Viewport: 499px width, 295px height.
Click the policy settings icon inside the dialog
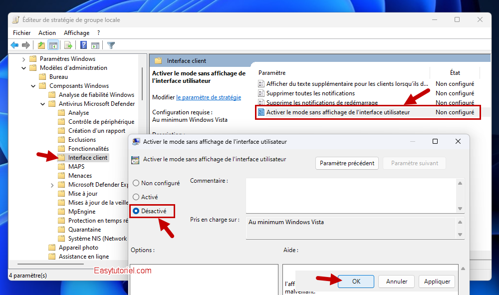coord(135,160)
